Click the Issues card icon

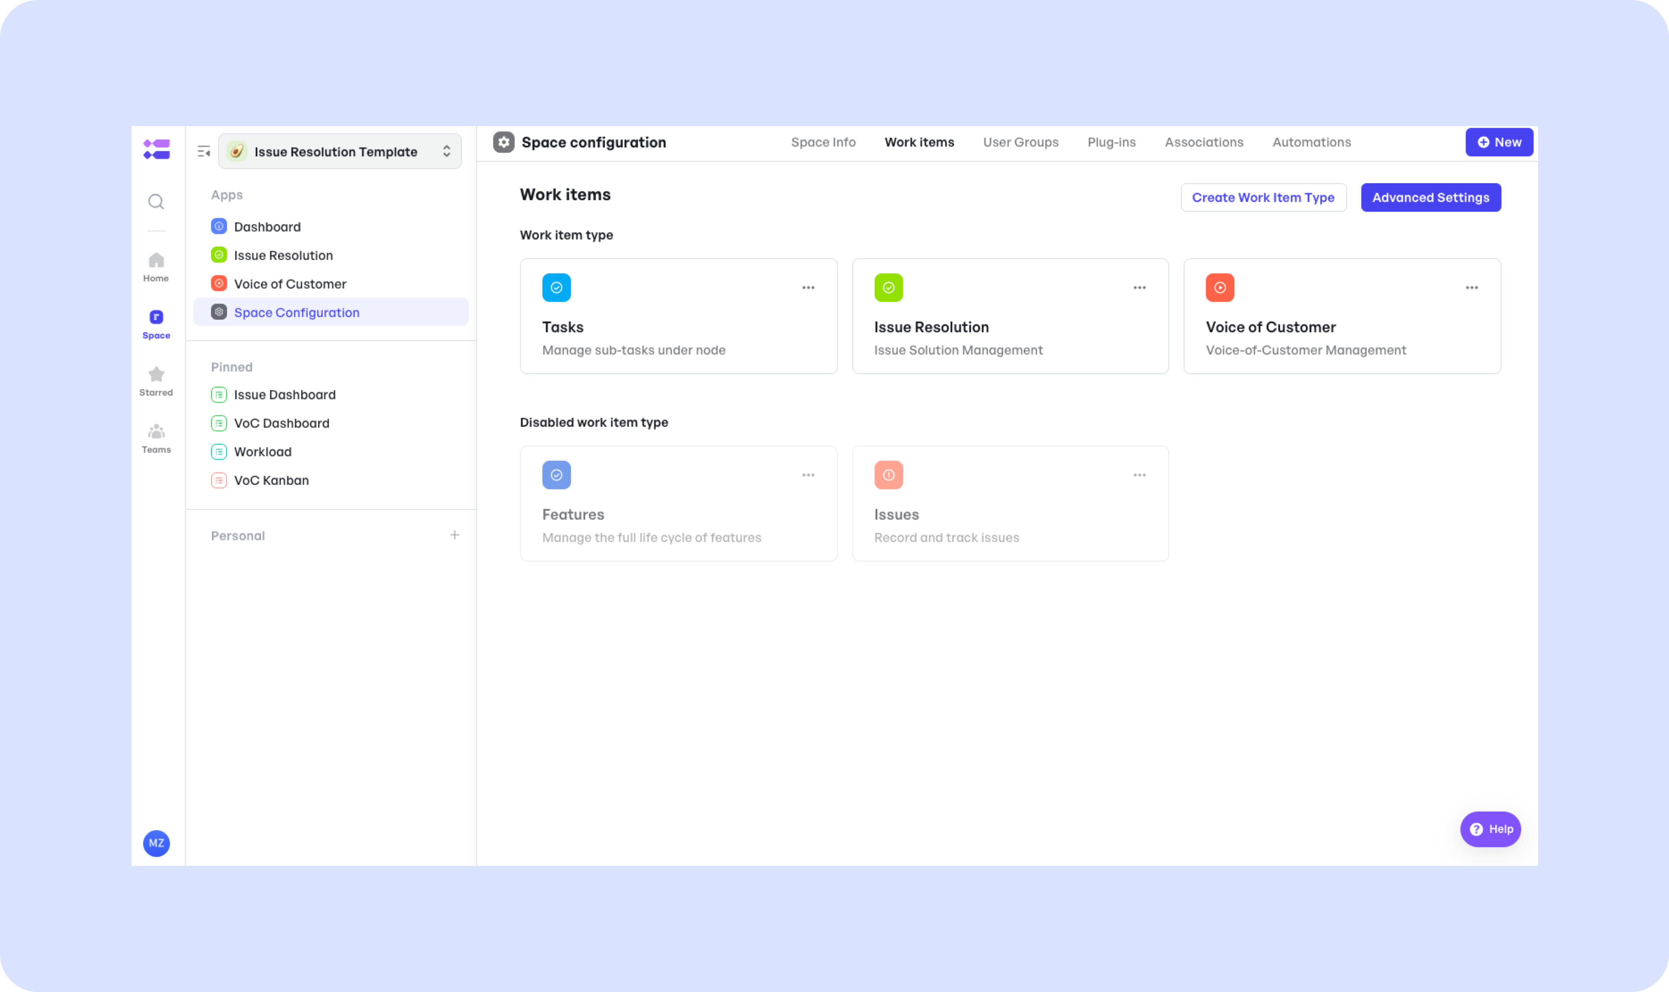click(x=888, y=475)
